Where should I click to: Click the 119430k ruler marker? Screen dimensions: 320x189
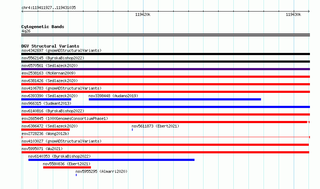point(293,14)
